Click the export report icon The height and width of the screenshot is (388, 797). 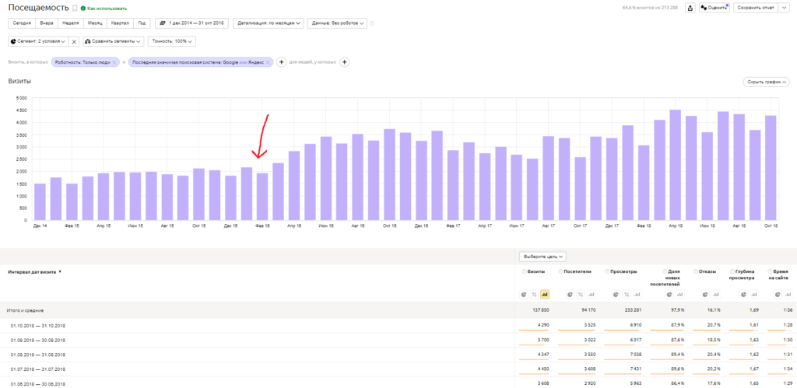click(690, 8)
